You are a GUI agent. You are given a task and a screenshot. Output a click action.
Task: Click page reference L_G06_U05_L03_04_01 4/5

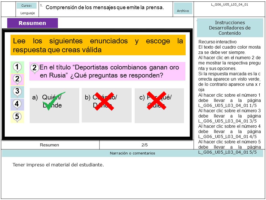pos(227,137)
